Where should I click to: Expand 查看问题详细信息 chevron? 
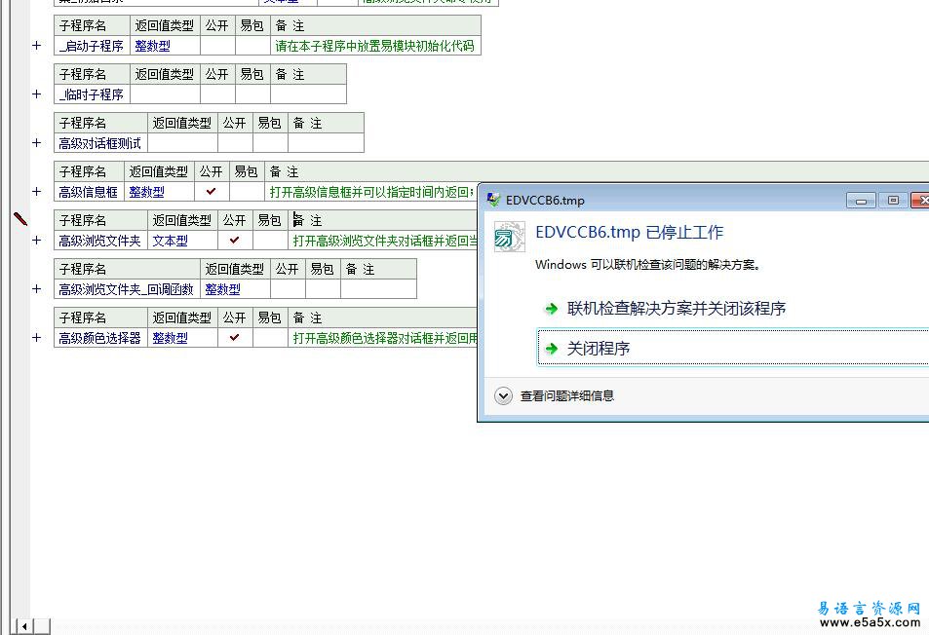click(x=504, y=396)
